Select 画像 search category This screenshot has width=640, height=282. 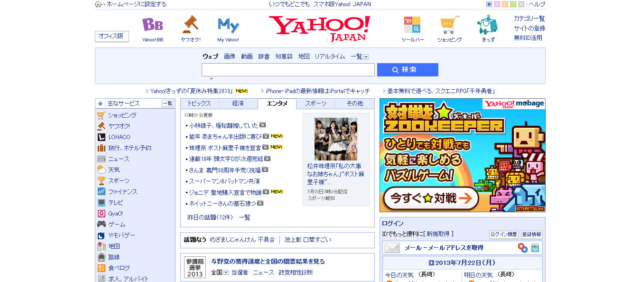(x=230, y=56)
